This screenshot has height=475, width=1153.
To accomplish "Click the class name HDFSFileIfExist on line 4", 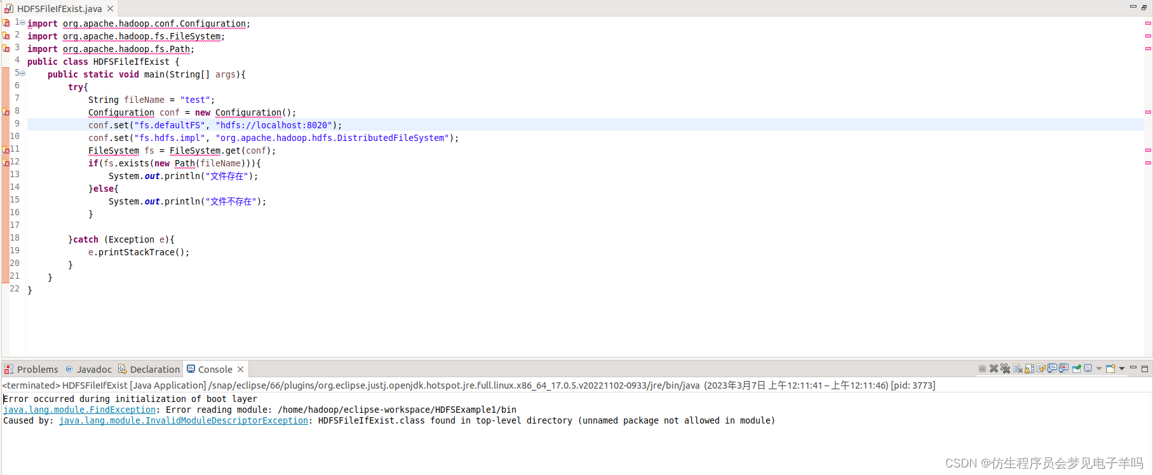I will 131,62.
